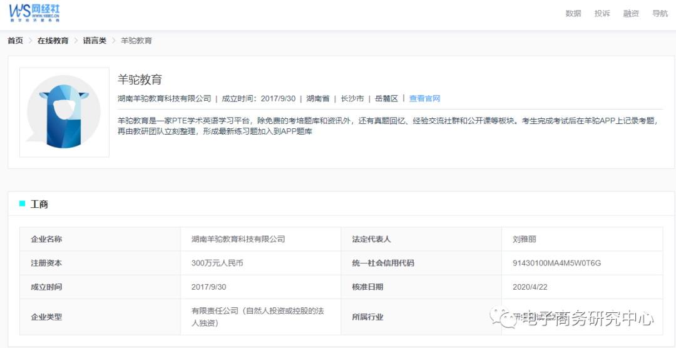Click the 核准日期 table label
Viewport: 676px width, 348px height.
point(368,287)
